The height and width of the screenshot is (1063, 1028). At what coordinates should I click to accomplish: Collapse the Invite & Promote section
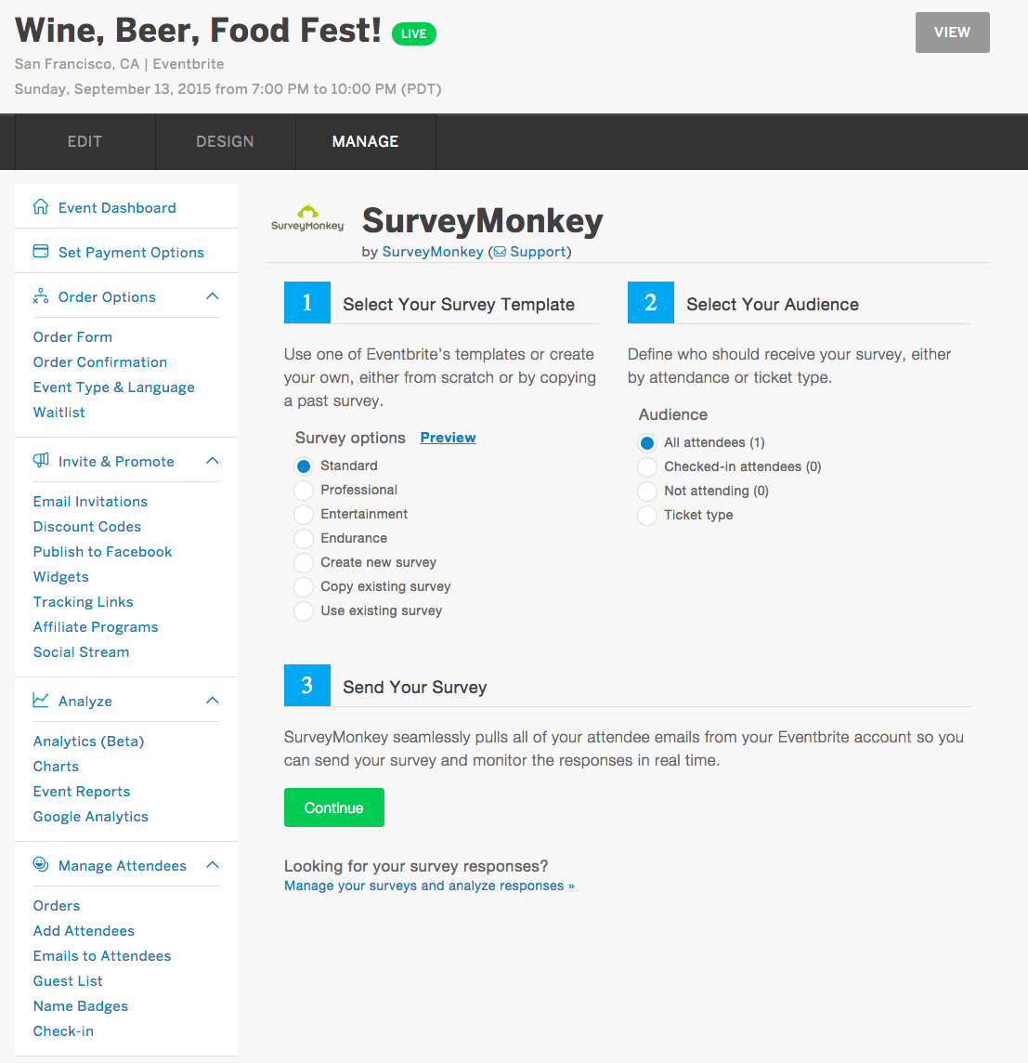click(213, 459)
